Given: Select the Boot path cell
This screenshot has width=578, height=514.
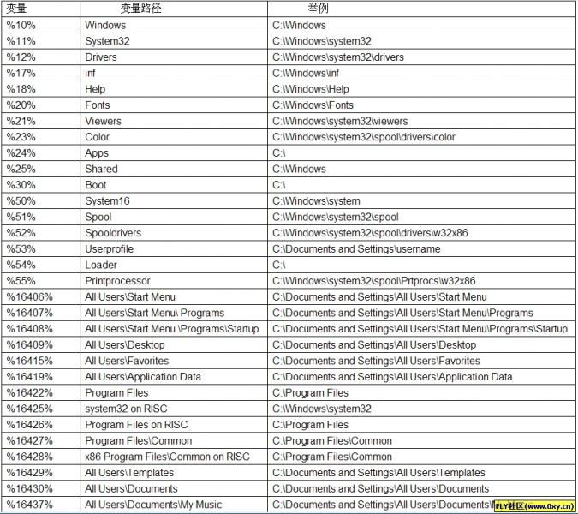Looking at the screenshot, I should pyautogui.click(x=174, y=185).
